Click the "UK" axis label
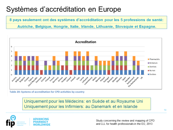 click(x=142, y=78)
